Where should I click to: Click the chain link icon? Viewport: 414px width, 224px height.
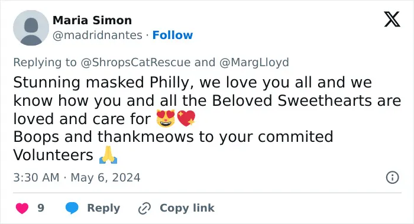click(x=144, y=208)
